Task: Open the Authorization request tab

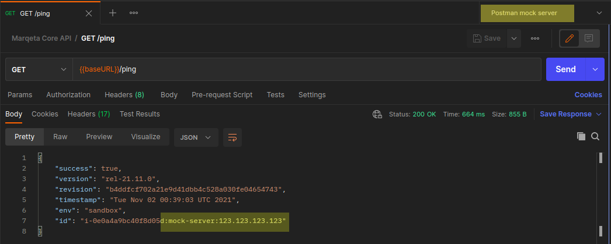Action: [x=68, y=95]
